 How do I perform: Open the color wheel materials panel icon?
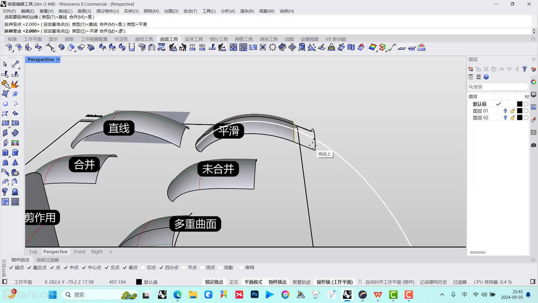pos(534,82)
